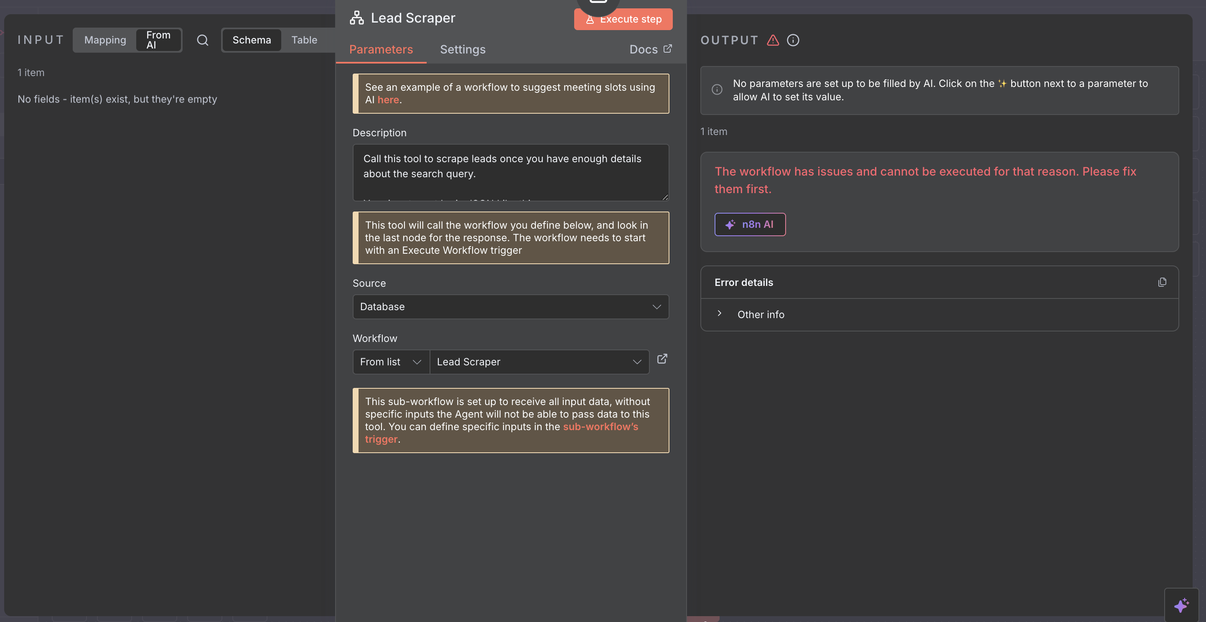
Task: Click the output warning triangle icon
Action: (x=773, y=40)
